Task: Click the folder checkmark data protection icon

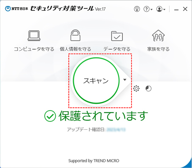Action: 117,36
